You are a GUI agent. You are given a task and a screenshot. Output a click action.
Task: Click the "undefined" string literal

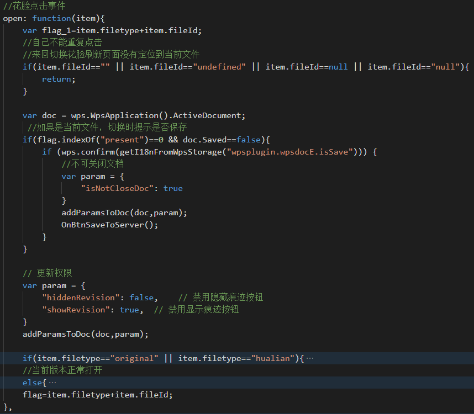coord(219,67)
